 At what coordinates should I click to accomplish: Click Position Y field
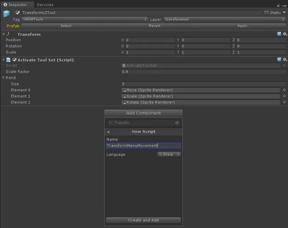coord(206,40)
